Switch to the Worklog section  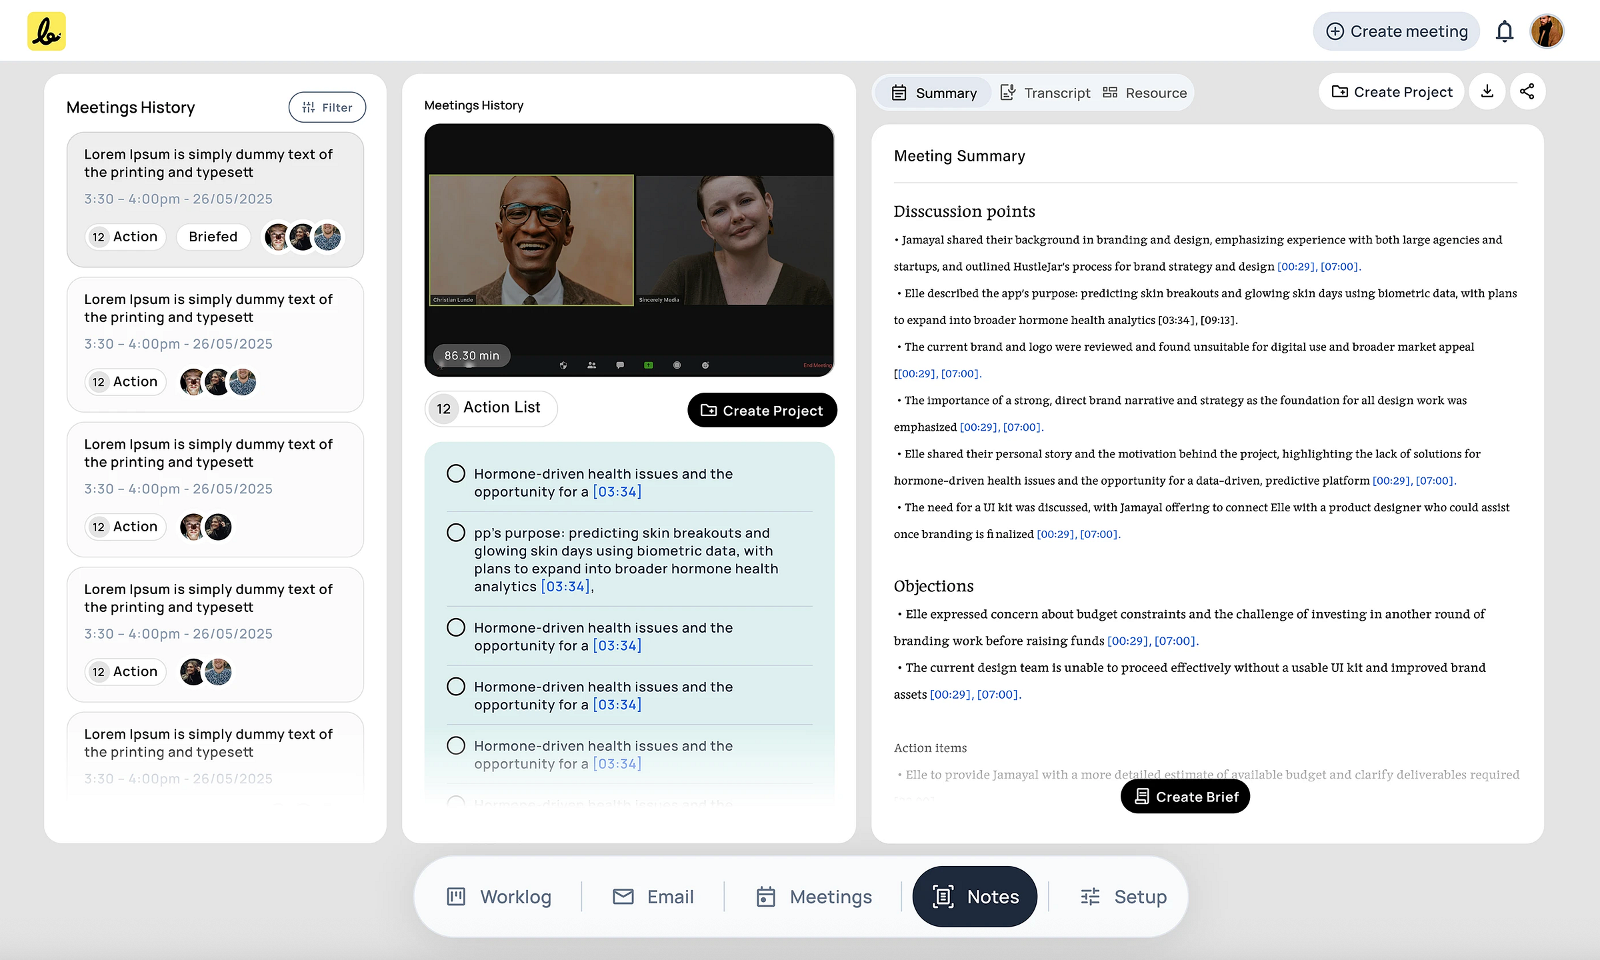[x=499, y=897]
